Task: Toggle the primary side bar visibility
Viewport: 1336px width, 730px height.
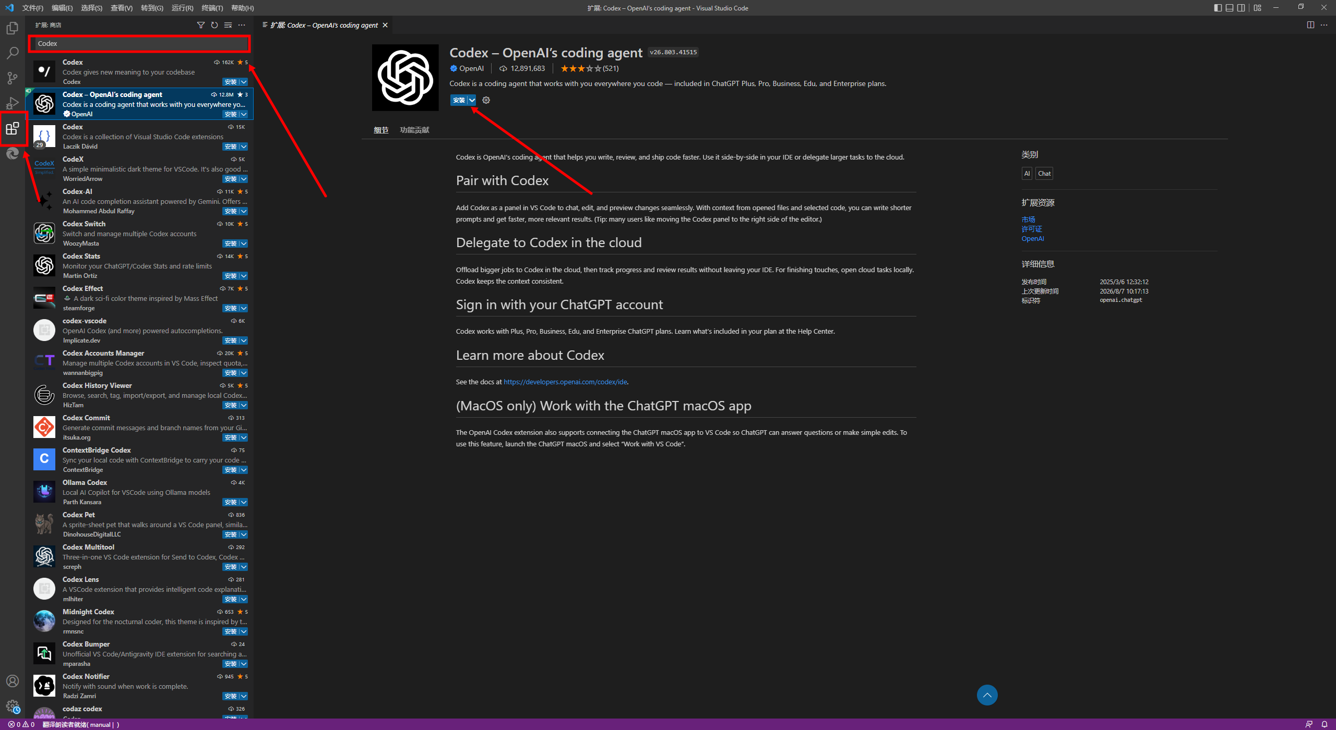Action: 1218,8
